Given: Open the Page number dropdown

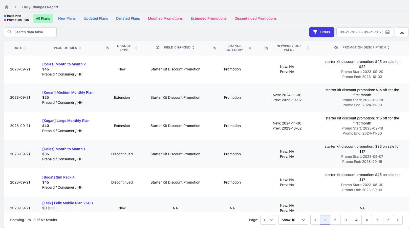Looking at the screenshot, I should click(x=268, y=220).
